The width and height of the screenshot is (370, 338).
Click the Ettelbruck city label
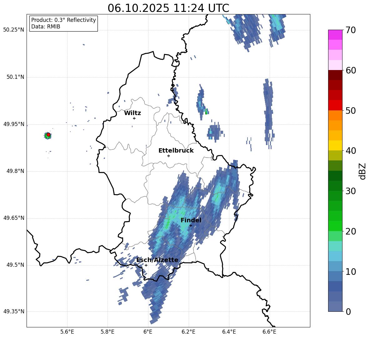pyautogui.click(x=176, y=151)
